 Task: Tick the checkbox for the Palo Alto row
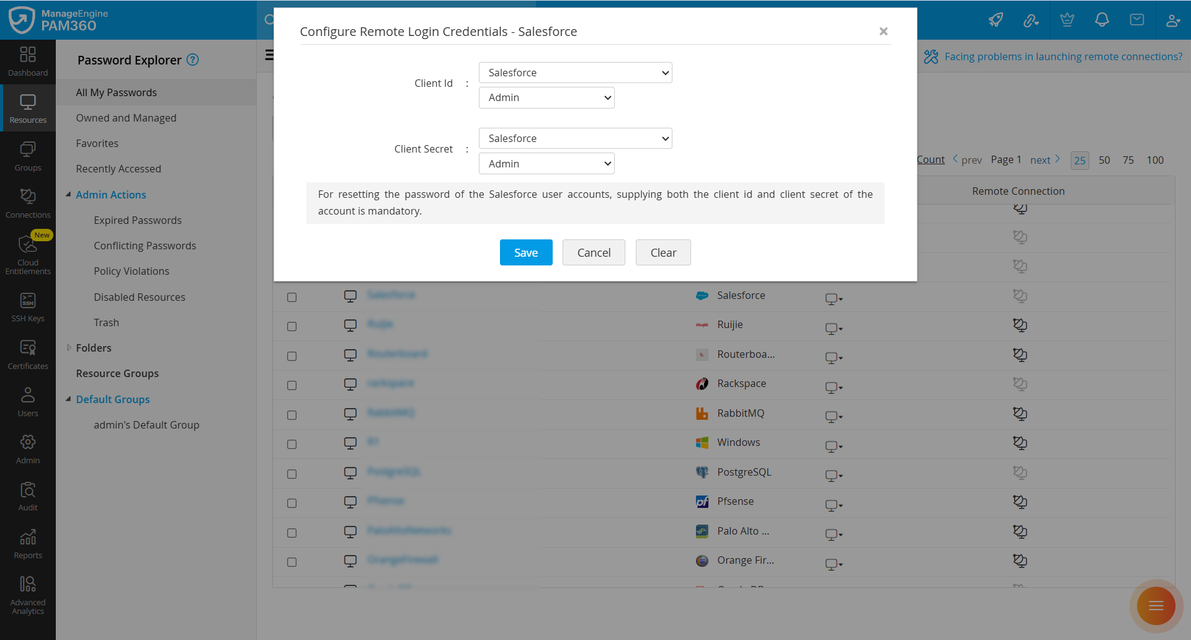pyautogui.click(x=292, y=533)
